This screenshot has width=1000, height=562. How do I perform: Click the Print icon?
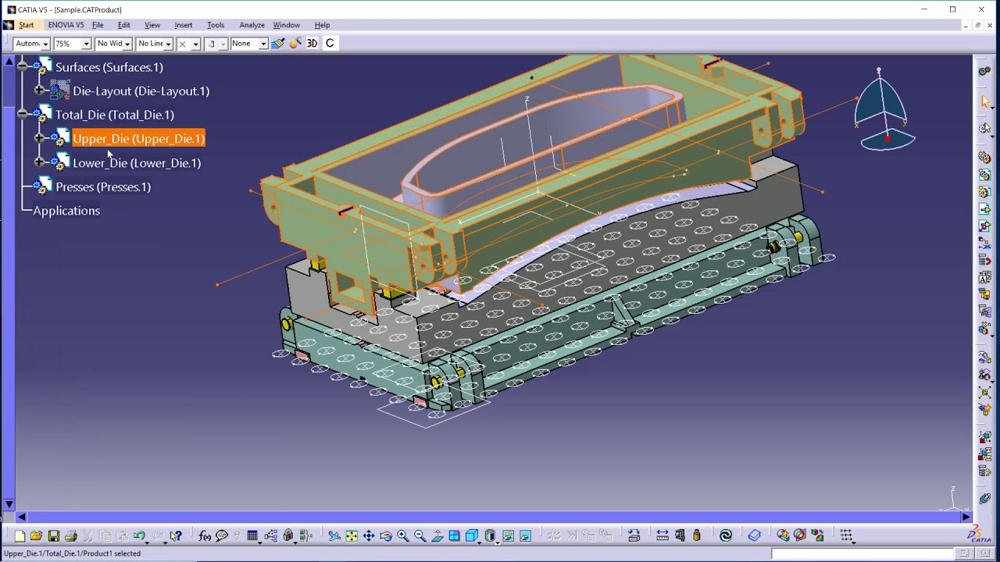point(71,535)
